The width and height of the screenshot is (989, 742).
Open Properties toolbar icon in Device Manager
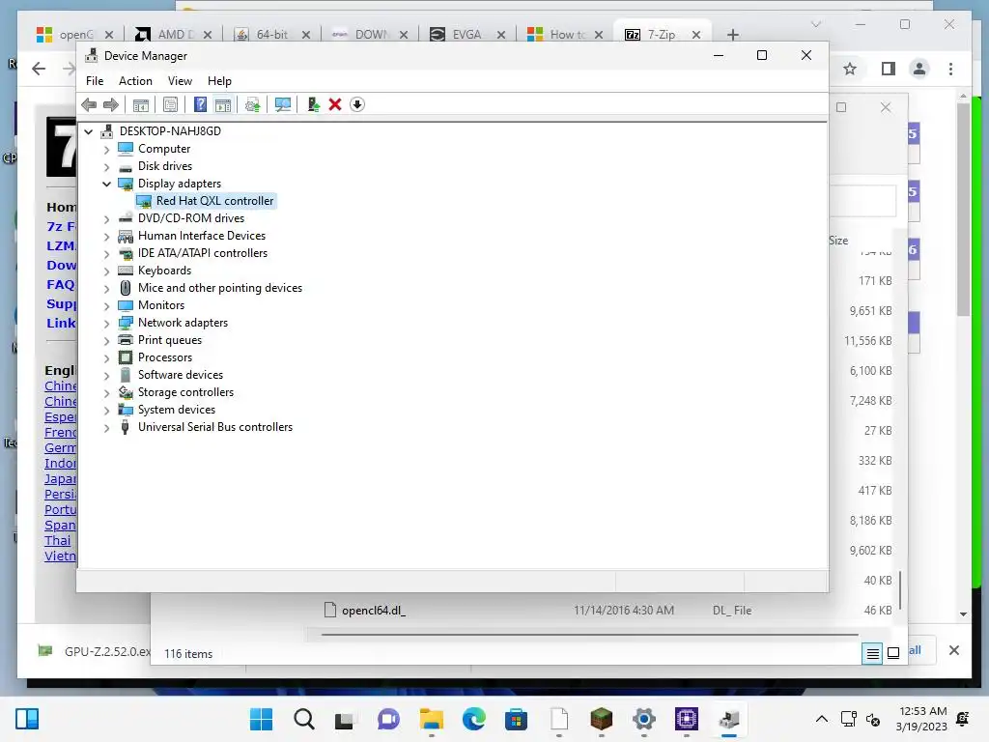point(170,104)
